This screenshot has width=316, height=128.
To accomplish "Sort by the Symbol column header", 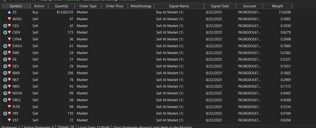I will point(16,6).
